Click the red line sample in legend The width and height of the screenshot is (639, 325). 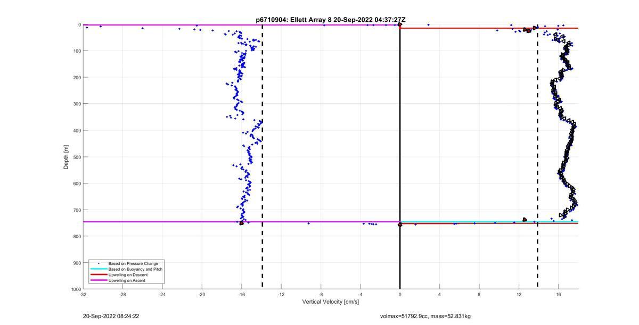click(x=98, y=274)
